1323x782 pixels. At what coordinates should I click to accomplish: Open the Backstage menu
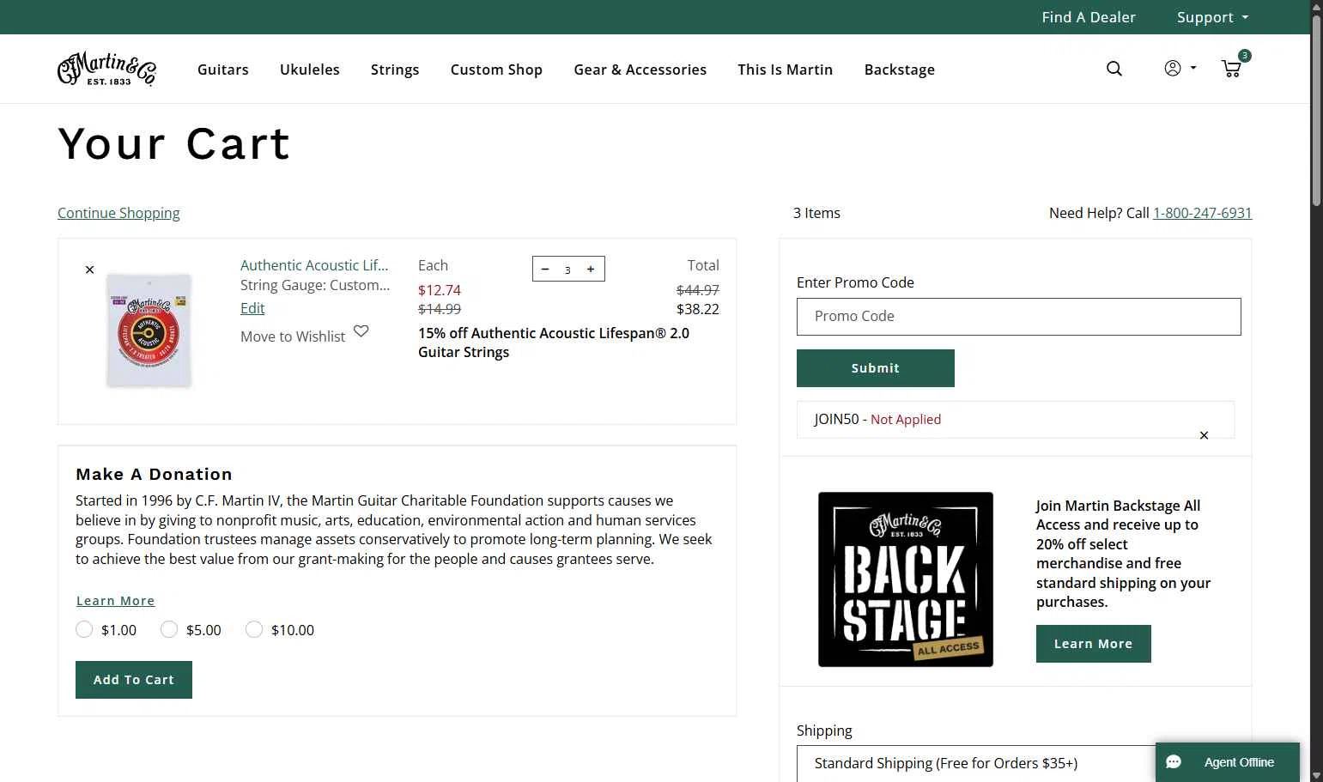[900, 70]
